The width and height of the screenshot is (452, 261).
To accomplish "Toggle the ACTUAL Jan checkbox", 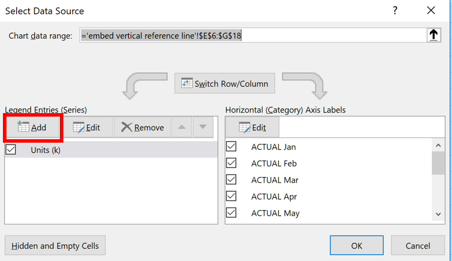I will tap(231, 147).
